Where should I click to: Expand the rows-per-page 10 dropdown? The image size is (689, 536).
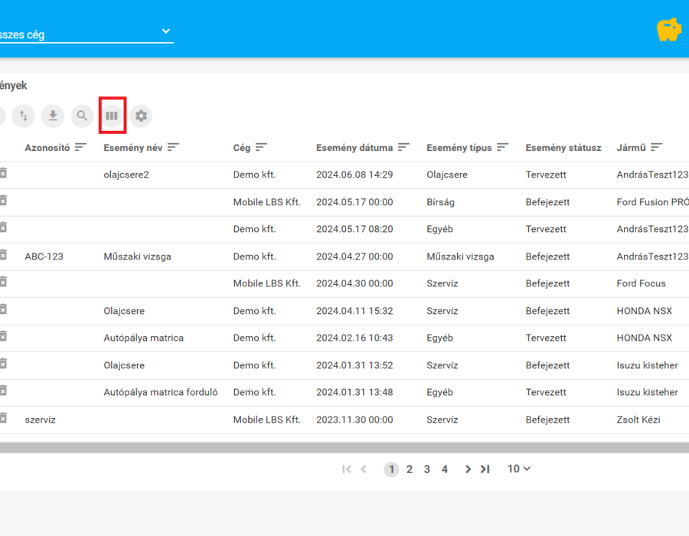pos(518,469)
